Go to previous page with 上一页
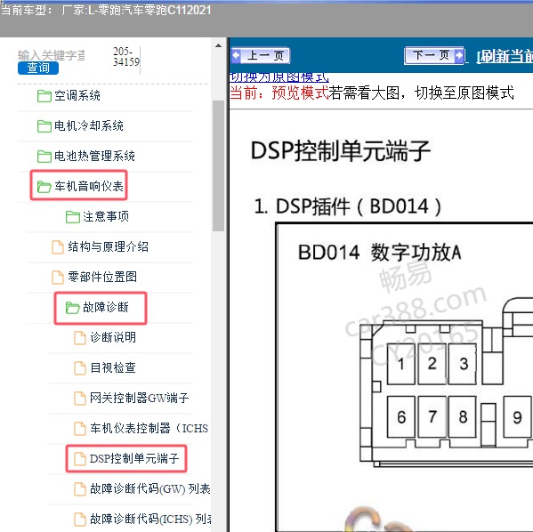 point(261,55)
